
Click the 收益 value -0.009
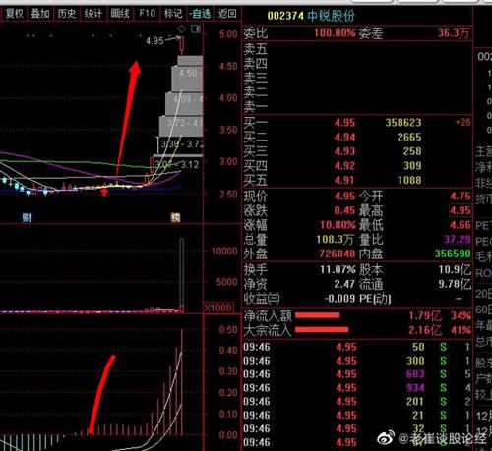pos(339,299)
